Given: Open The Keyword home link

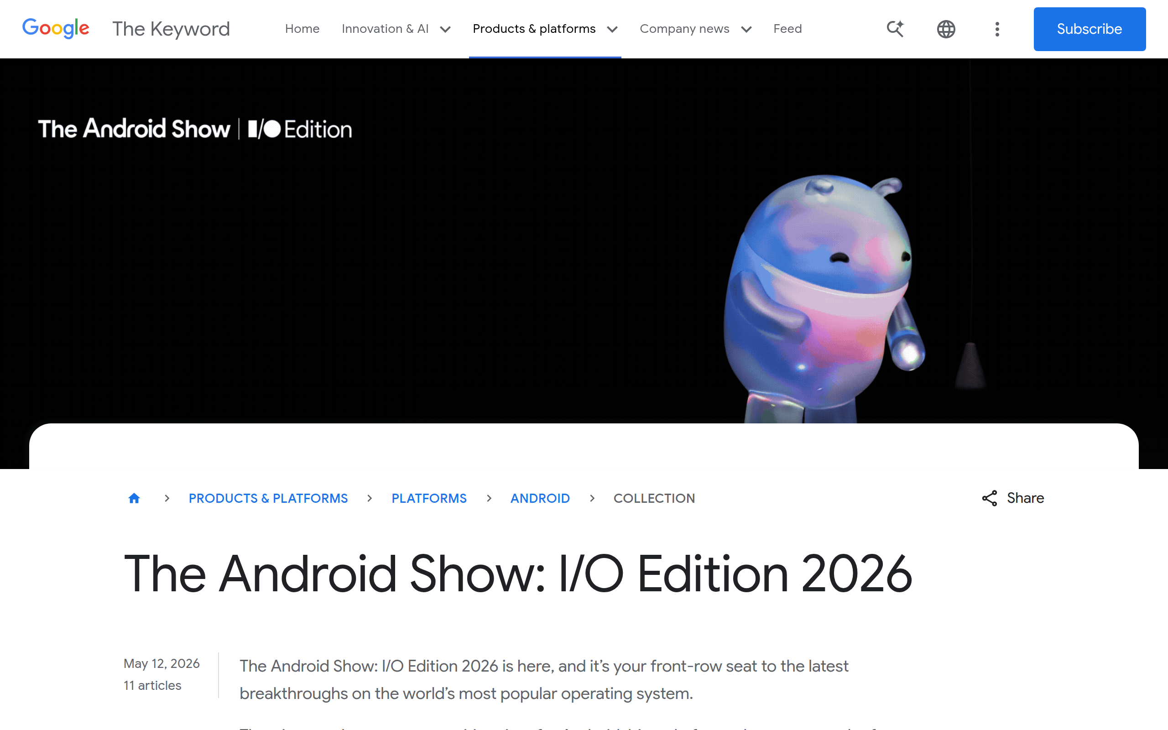Looking at the screenshot, I should coord(171,29).
